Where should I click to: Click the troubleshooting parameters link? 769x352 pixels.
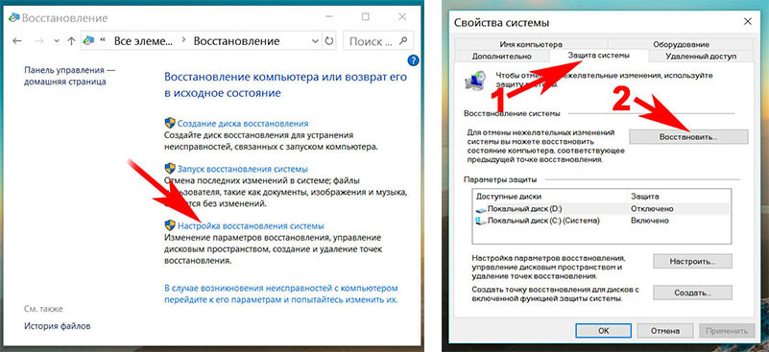point(281,293)
